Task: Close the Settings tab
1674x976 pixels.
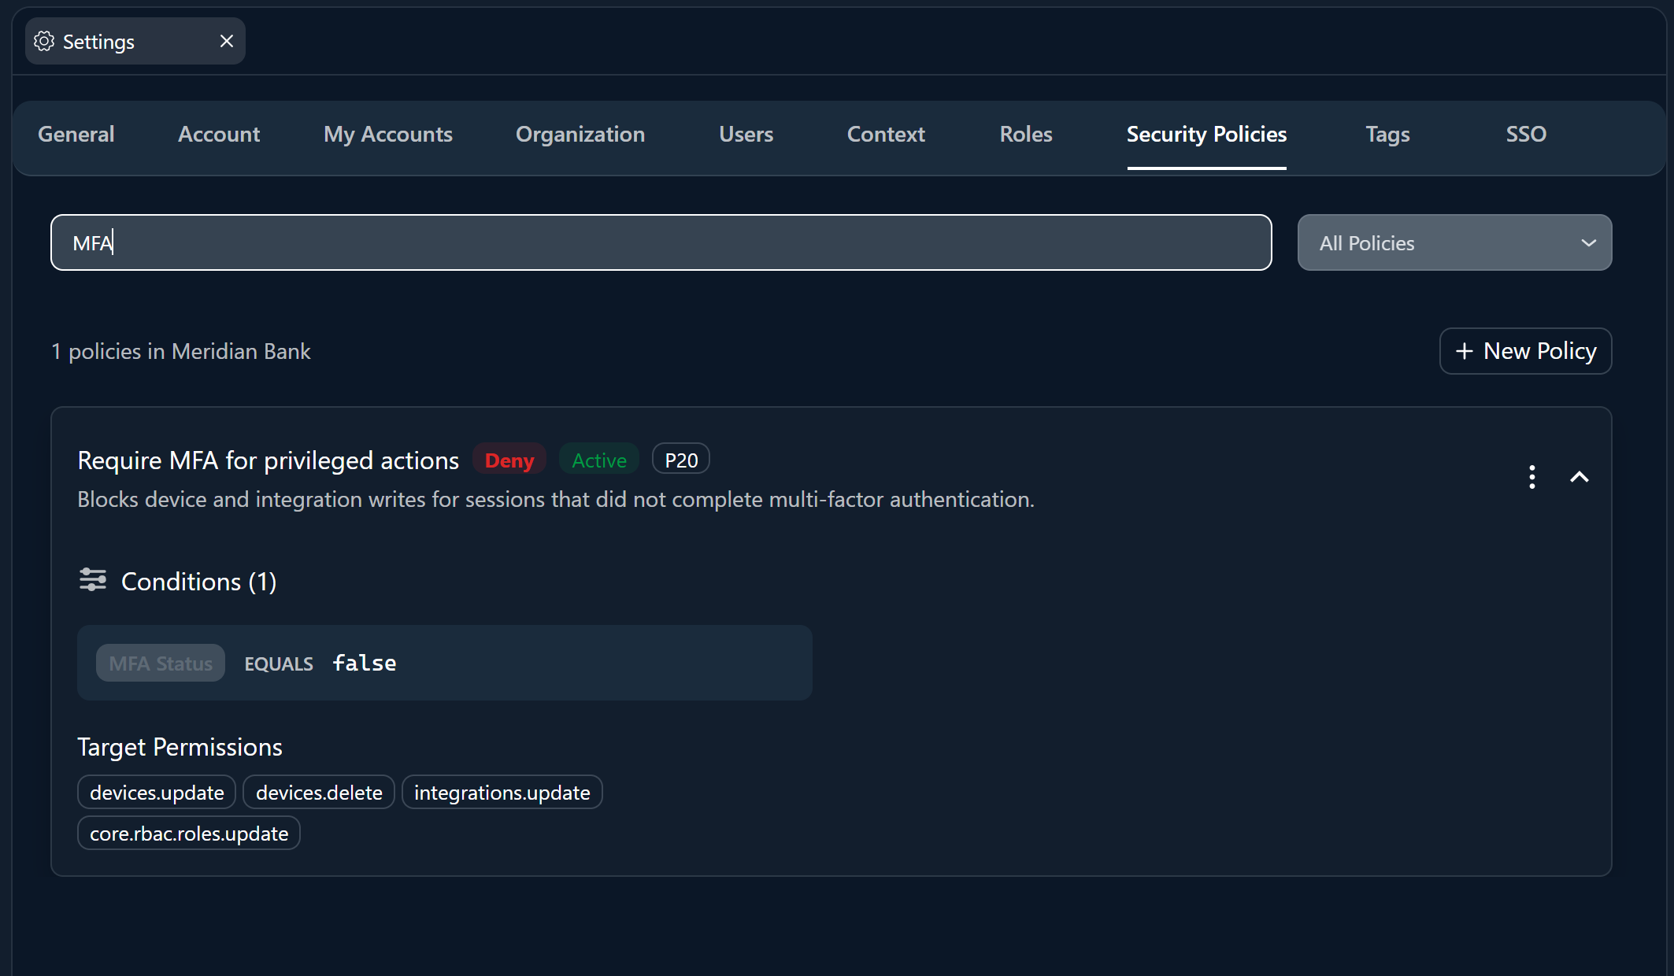Action: (227, 41)
